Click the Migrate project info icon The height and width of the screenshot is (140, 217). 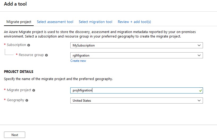click(x=34, y=90)
